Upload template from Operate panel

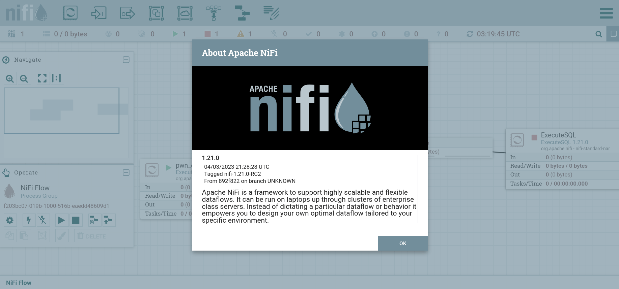(108, 220)
